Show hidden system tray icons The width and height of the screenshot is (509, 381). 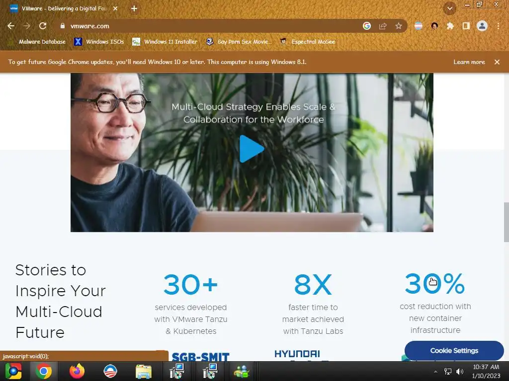point(435,372)
